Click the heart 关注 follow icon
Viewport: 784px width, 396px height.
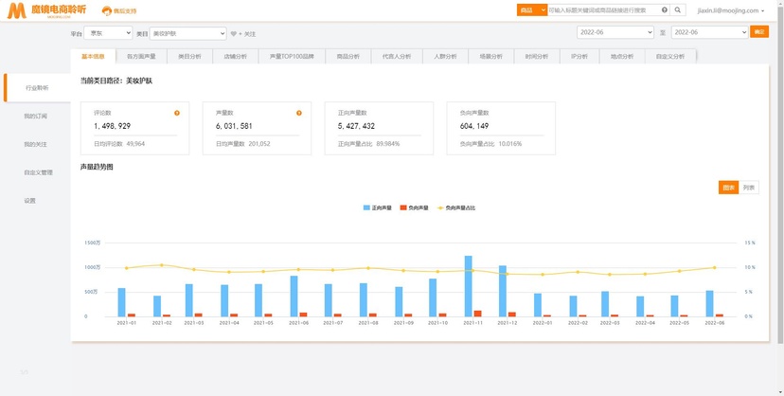tap(233, 34)
